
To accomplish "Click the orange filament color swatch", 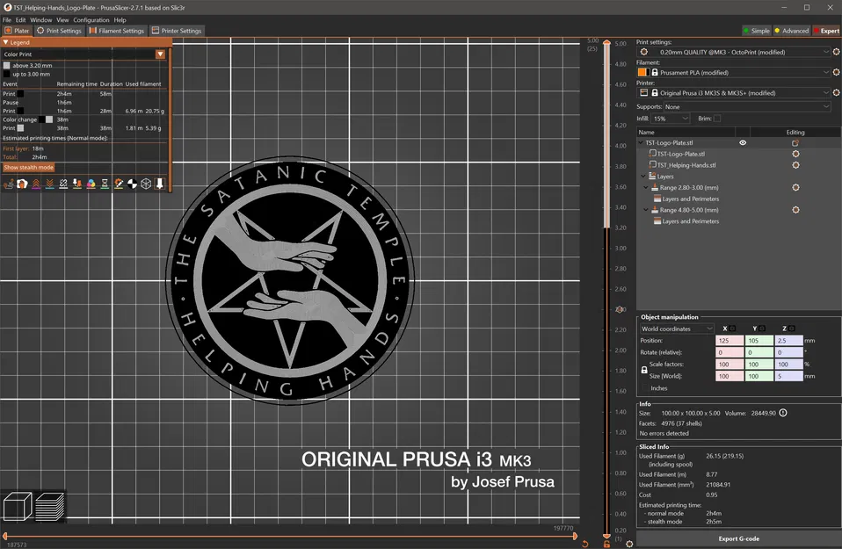I will coord(642,72).
